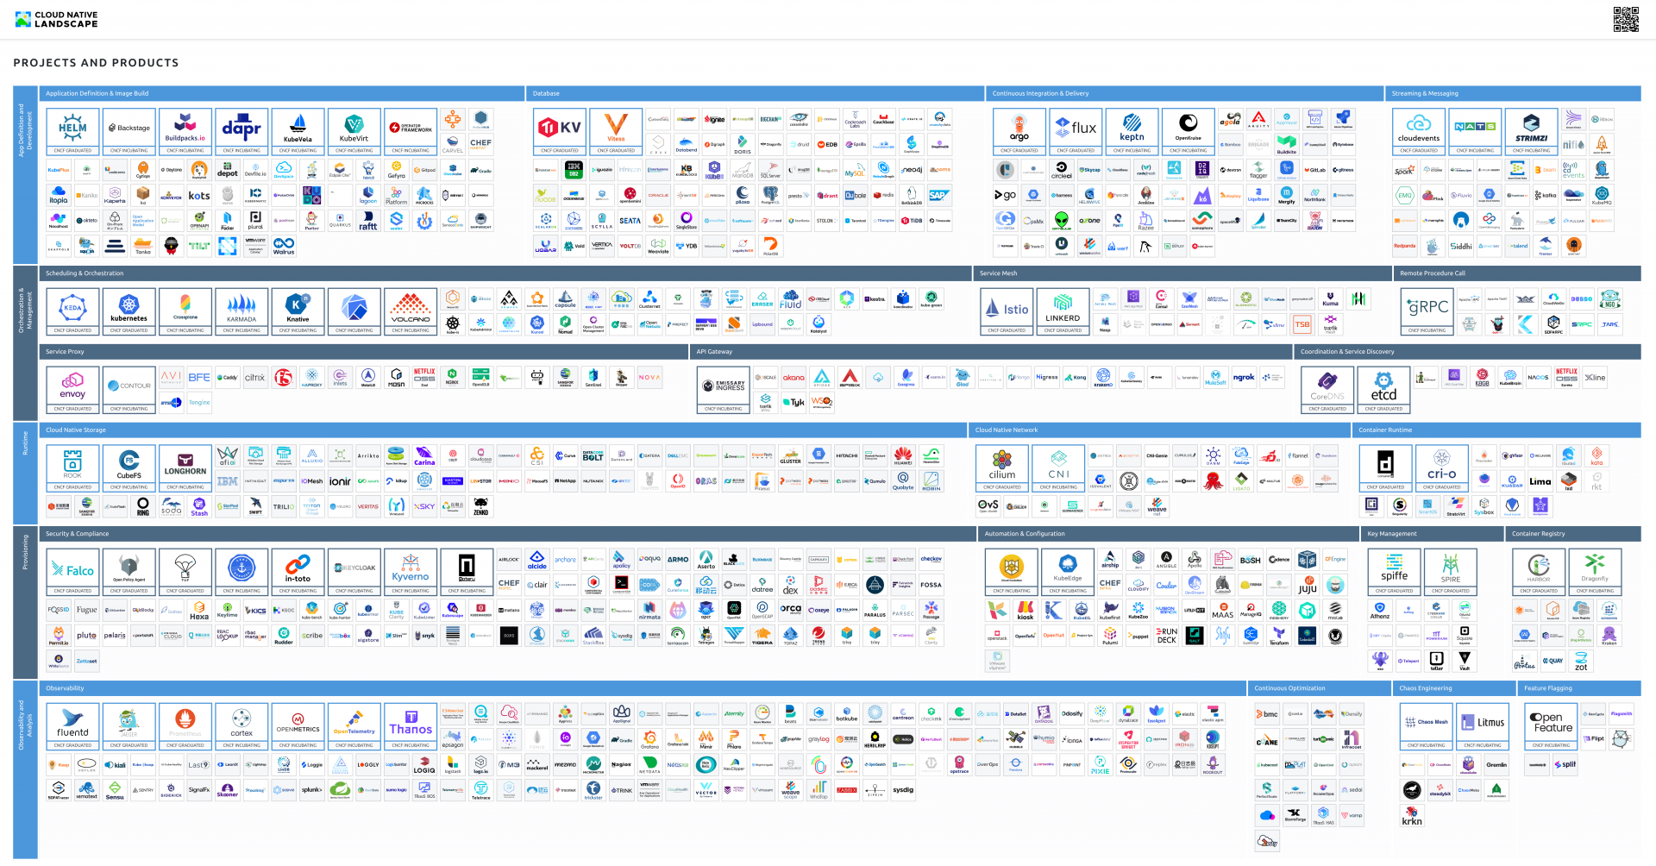Click the Observability category header
Image resolution: width=1656 pixels, height=866 pixels.
(x=643, y=688)
